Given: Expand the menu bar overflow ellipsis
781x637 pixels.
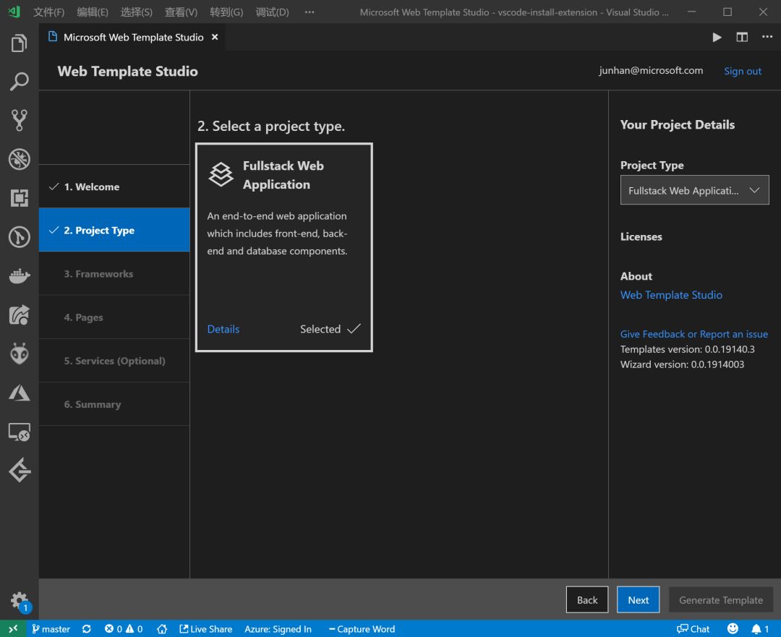Looking at the screenshot, I should [x=310, y=12].
